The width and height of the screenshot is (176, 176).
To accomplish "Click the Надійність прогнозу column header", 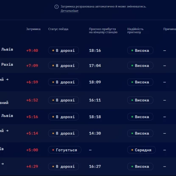I will point(135,31).
